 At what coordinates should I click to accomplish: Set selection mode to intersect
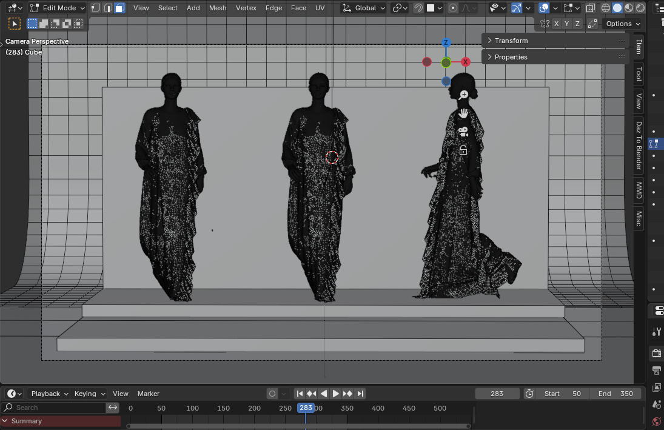[78, 24]
